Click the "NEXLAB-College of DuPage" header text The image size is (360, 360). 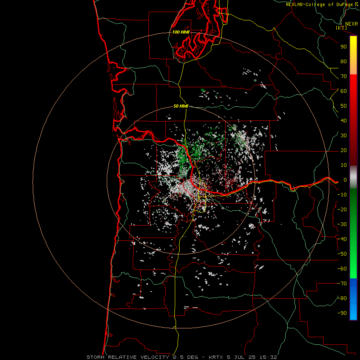click(x=320, y=4)
